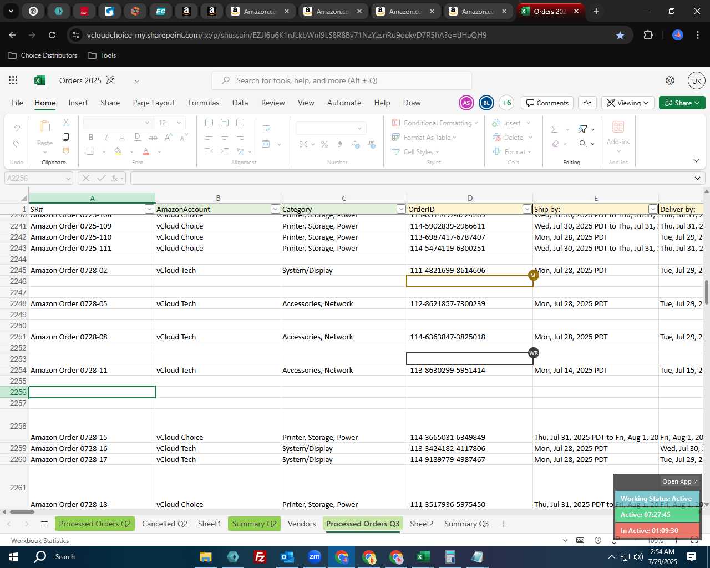The image size is (710, 568).
Task: Open FileZilla from the taskbar
Action: tap(260, 557)
